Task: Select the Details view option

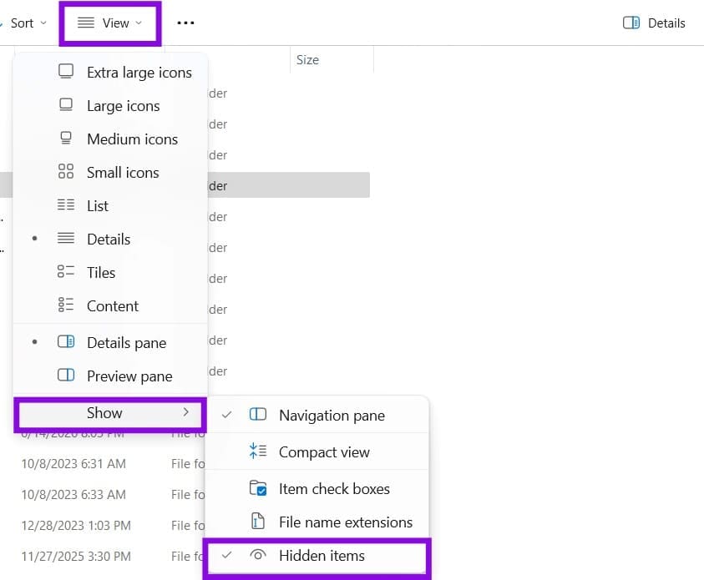Action: click(x=110, y=239)
